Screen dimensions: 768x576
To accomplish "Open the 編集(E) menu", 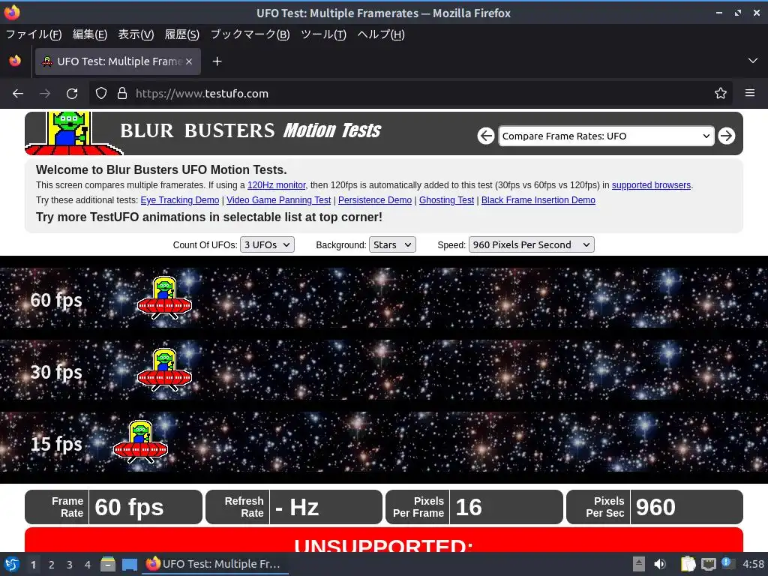I will tap(90, 34).
